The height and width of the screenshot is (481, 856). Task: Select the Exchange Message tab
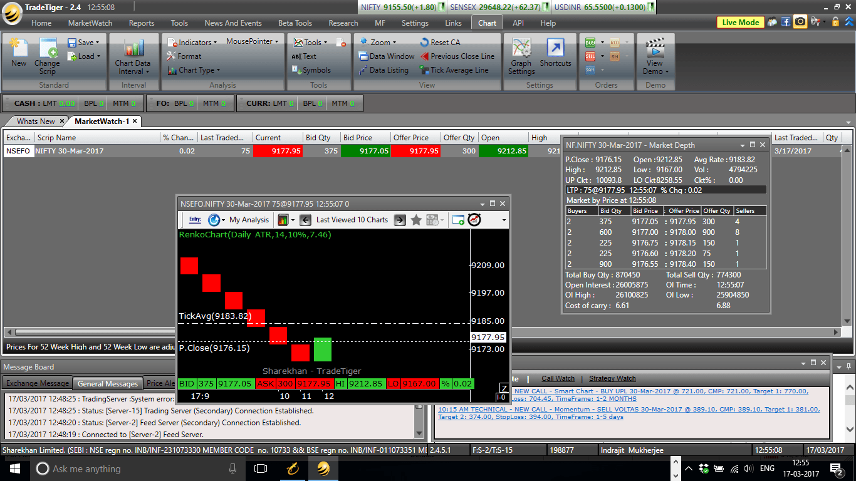[38, 383]
